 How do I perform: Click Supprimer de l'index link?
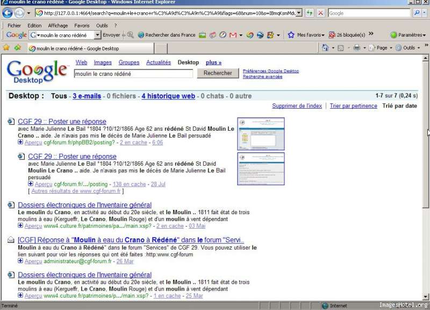297,106
